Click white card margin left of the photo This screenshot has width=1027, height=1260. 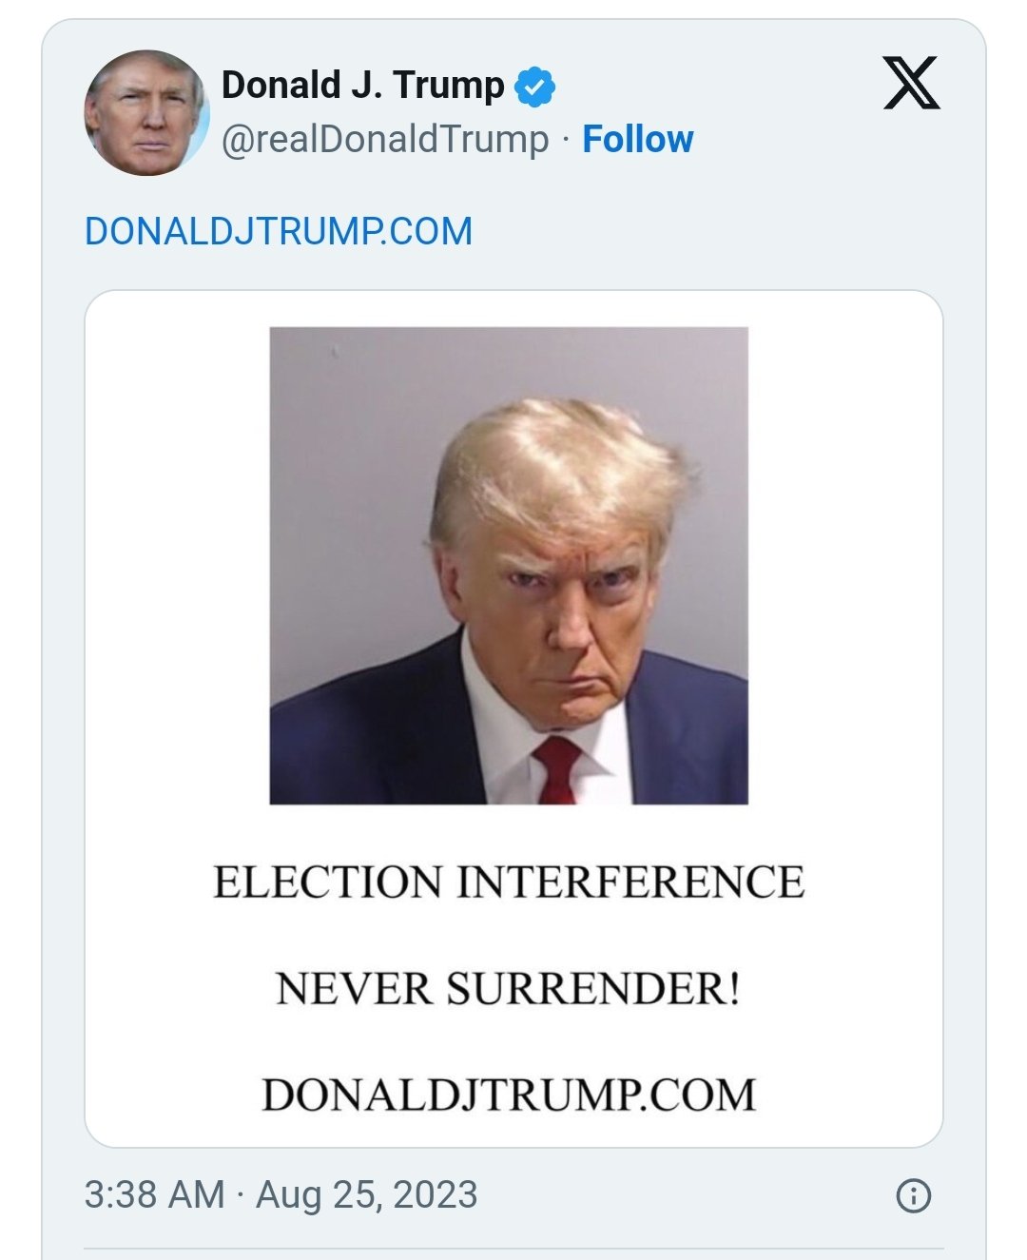176,571
